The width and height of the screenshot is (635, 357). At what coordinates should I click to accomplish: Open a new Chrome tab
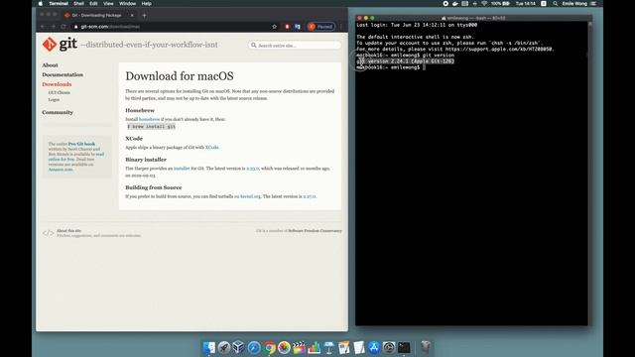[144, 15]
